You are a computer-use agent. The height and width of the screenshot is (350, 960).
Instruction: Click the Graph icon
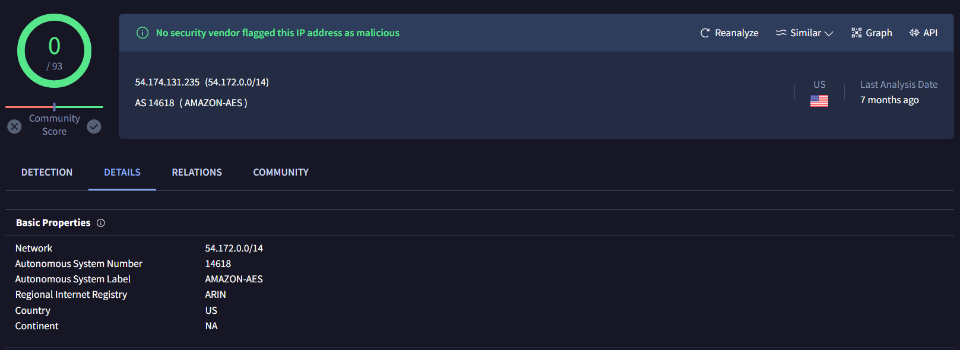(x=856, y=33)
